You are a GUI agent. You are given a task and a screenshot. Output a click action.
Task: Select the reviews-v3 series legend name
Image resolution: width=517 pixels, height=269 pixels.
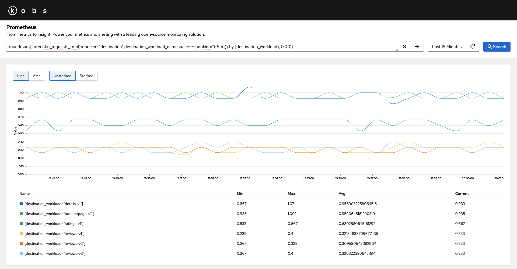pos(55,253)
